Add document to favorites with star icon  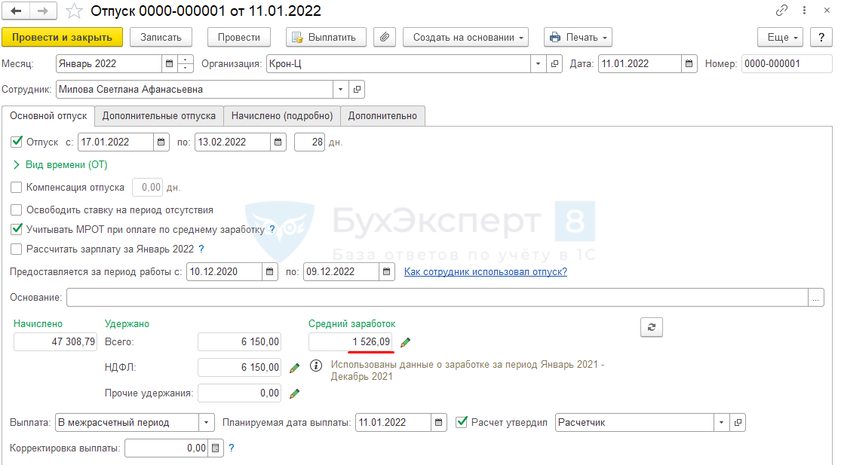point(74,11)
